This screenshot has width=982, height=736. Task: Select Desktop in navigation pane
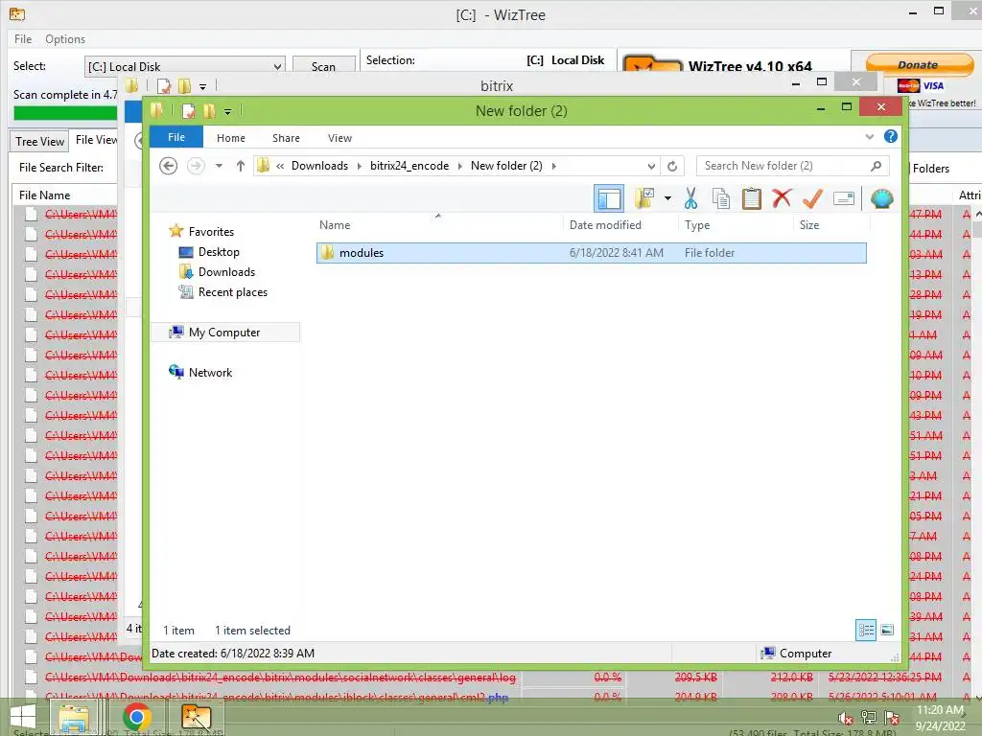tap(219, 252)
